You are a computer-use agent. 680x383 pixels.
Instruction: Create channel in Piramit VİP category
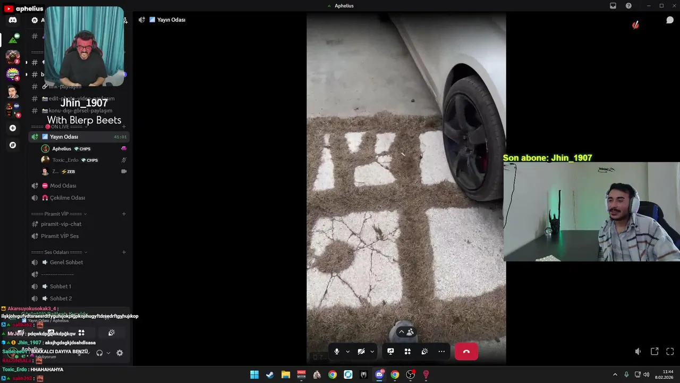pyautogui.click(x=124, y=214)
